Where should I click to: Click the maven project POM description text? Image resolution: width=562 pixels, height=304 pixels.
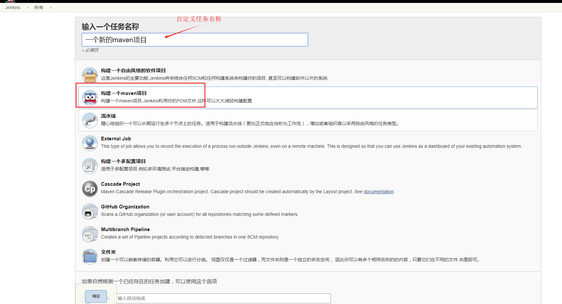click(177, 101)
